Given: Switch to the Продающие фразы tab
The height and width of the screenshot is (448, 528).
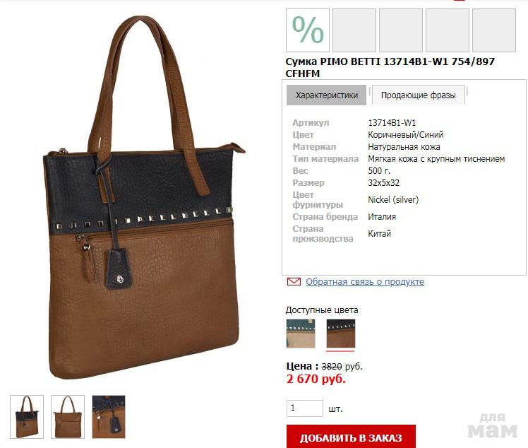Looking at the screenshot, I should pos(418,95).
